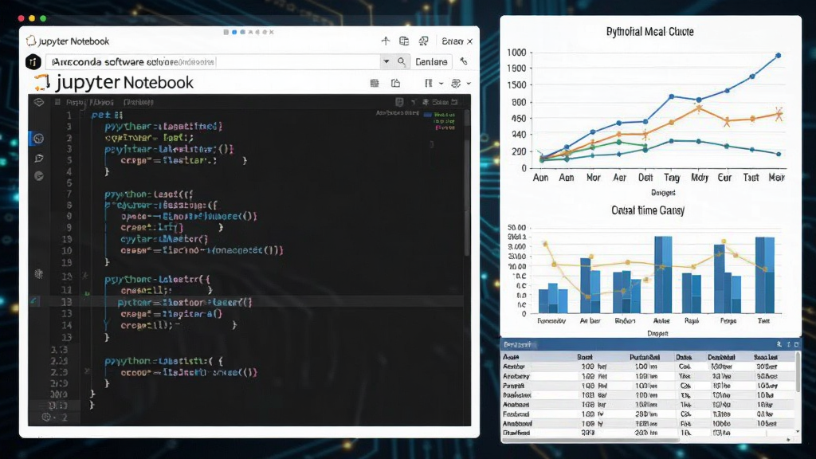Screen dimensions: 816x459
Task: Click the fifth column header in data table
Action: [720, 357]
